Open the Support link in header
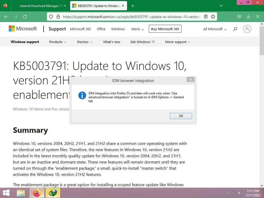The height and width of the screenshot is (198, 264). [x=57, y=29]
